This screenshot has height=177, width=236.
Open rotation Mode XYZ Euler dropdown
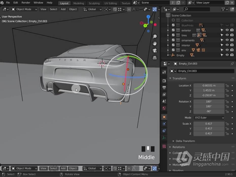click(209, 118)
